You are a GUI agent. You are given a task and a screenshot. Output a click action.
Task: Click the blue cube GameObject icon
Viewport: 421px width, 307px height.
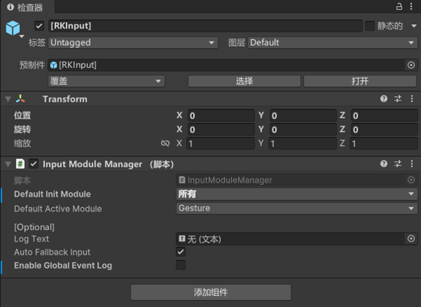pos(13,28)
